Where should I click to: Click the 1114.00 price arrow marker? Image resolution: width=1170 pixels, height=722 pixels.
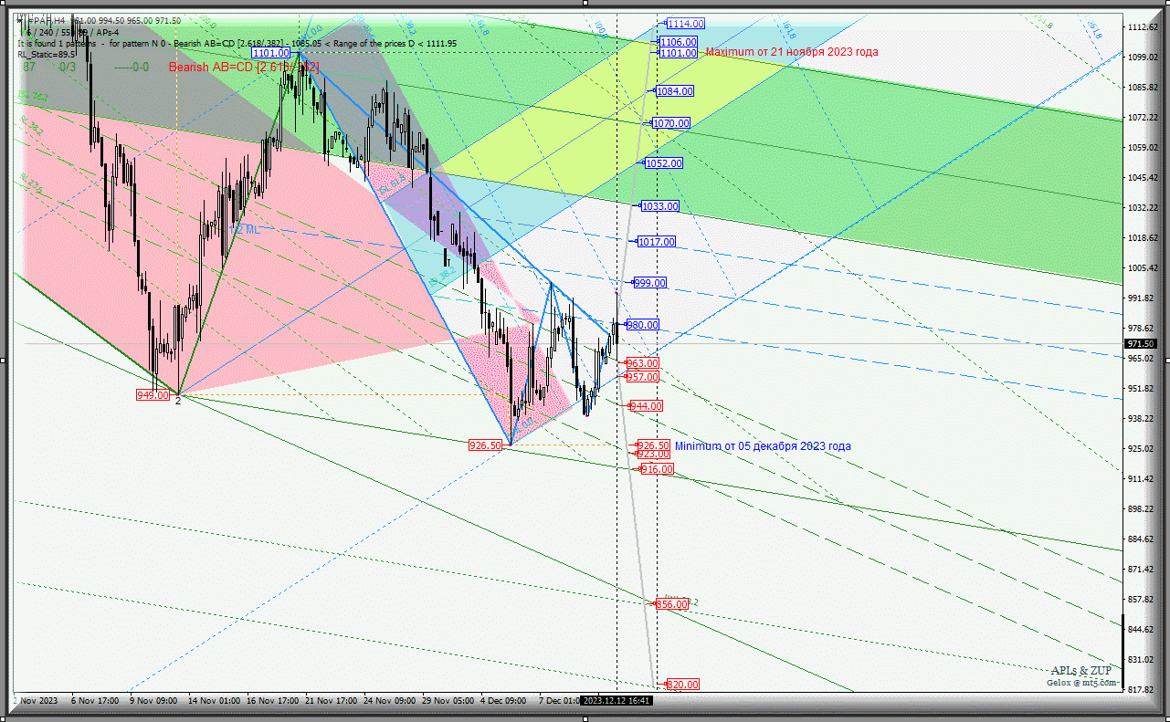684,24
